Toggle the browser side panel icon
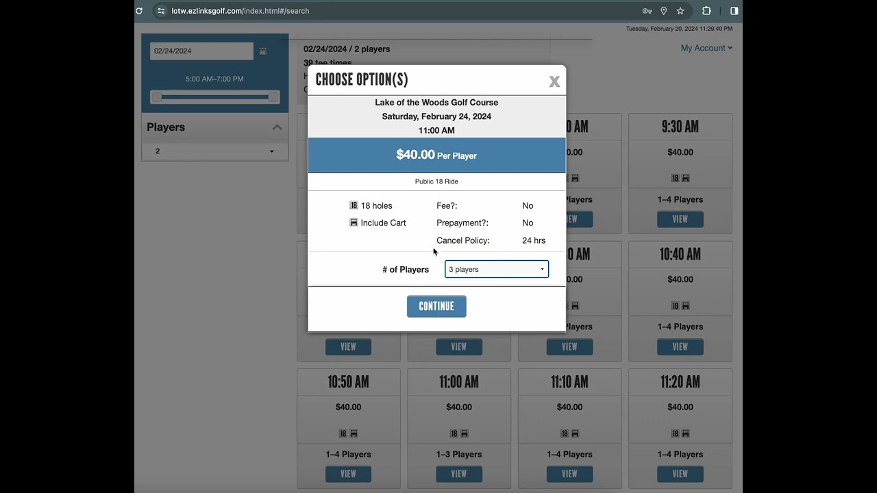Viewport: 877px width, 493px height. click(x=734, y=11)
